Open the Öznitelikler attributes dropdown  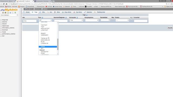click(105, 20)
